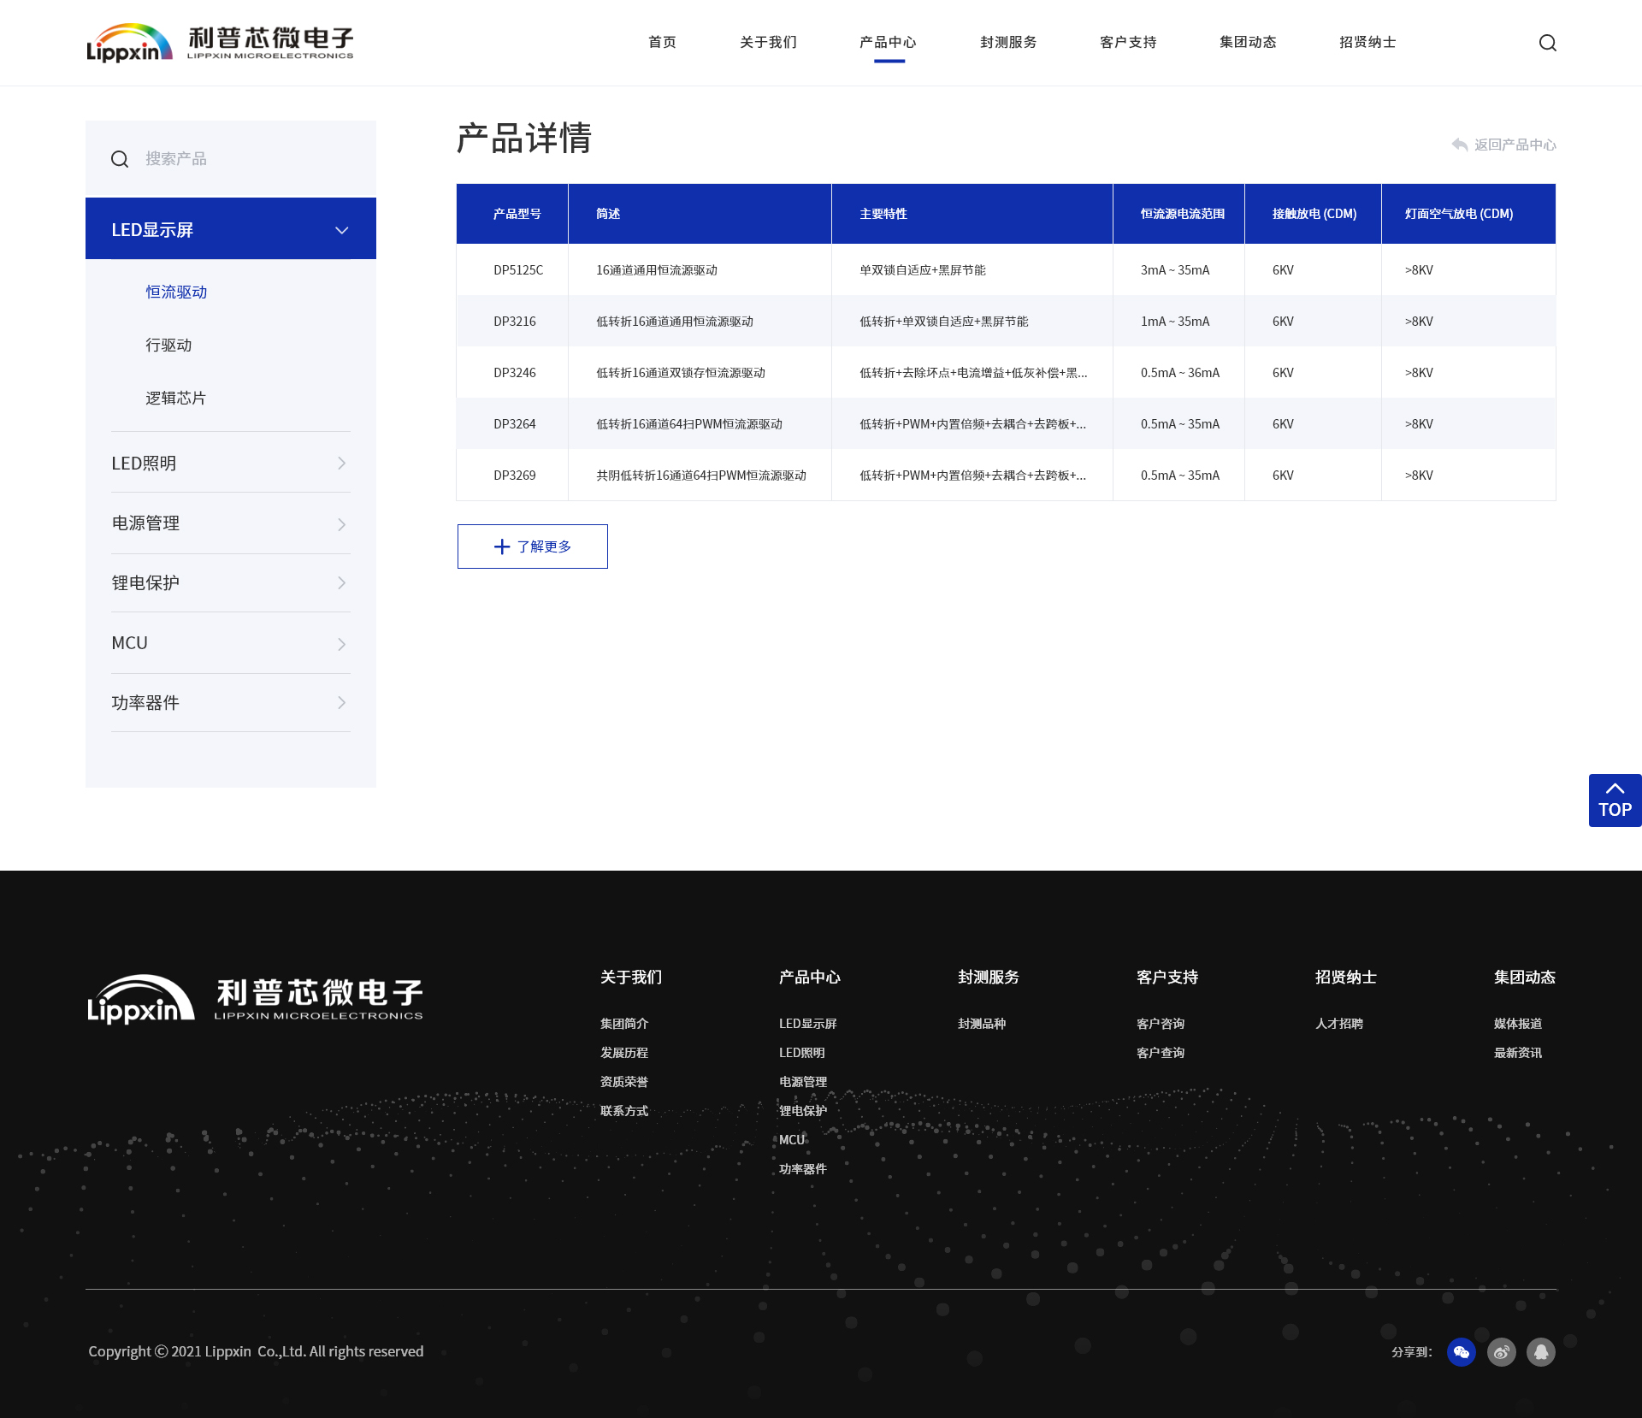Expand the 功率器件 category

coord(341,702)
